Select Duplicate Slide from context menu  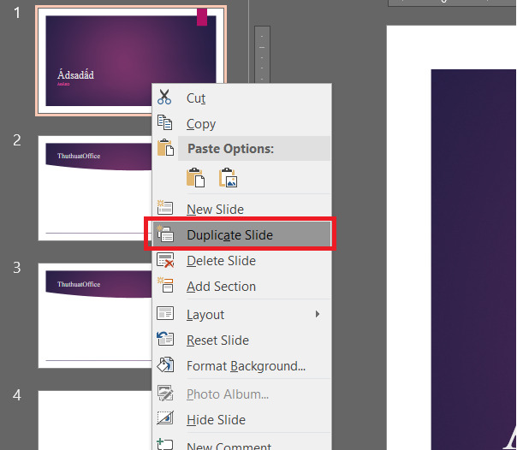point(229,234)
